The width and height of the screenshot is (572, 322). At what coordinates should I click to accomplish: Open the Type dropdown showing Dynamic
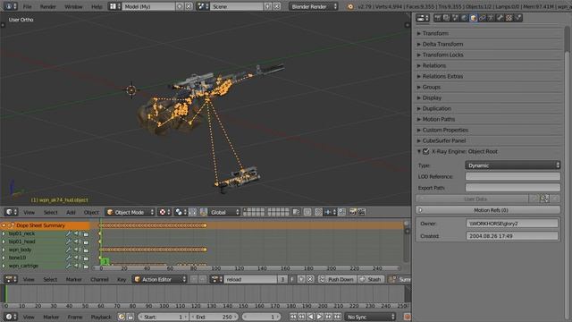512,165
